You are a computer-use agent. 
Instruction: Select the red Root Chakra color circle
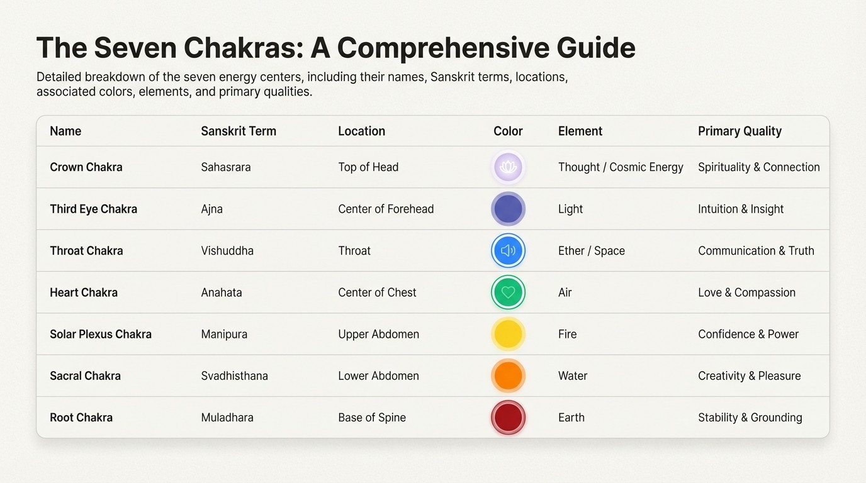[x=508, y=418]
